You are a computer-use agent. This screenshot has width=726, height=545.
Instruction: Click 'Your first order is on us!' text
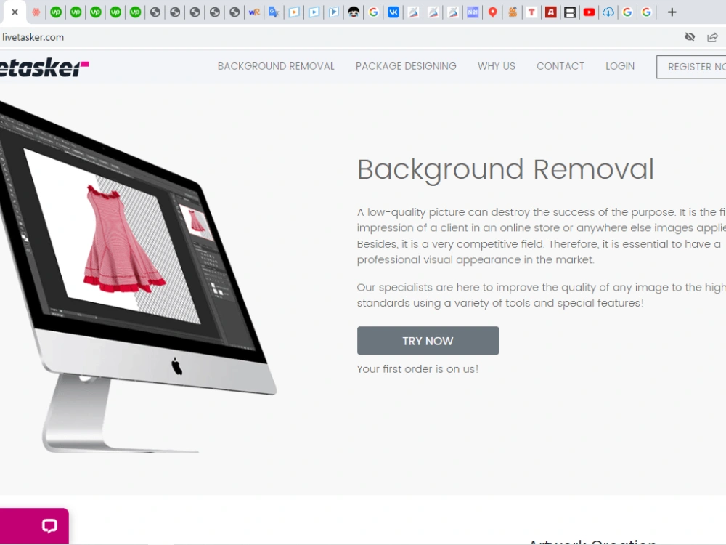click(x=417, y=369)
